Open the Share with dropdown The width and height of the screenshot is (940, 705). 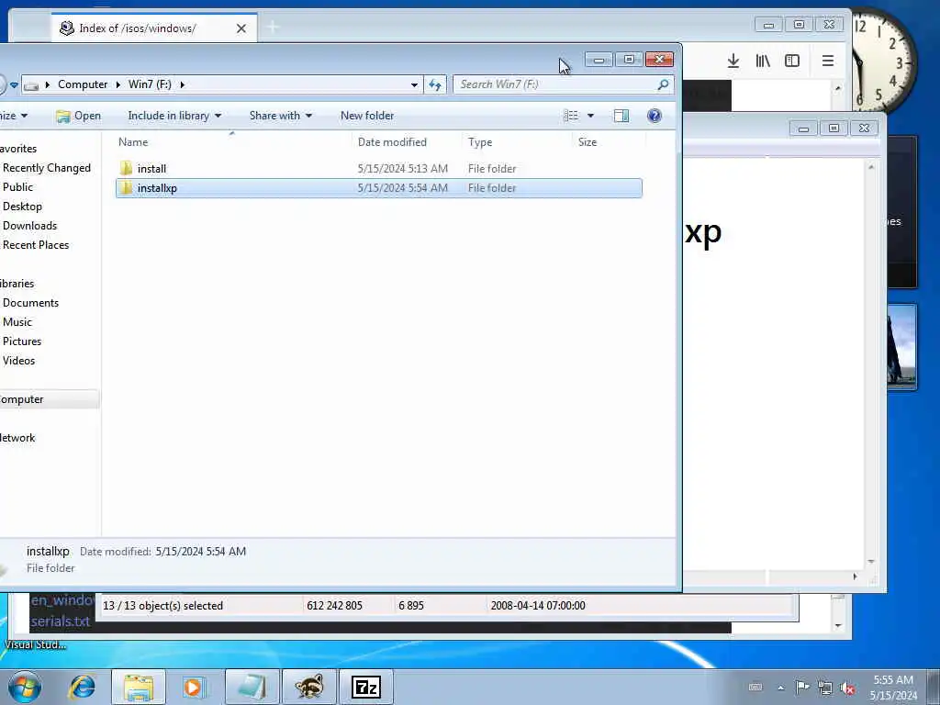pyautogui.click(x=281, y=116)
